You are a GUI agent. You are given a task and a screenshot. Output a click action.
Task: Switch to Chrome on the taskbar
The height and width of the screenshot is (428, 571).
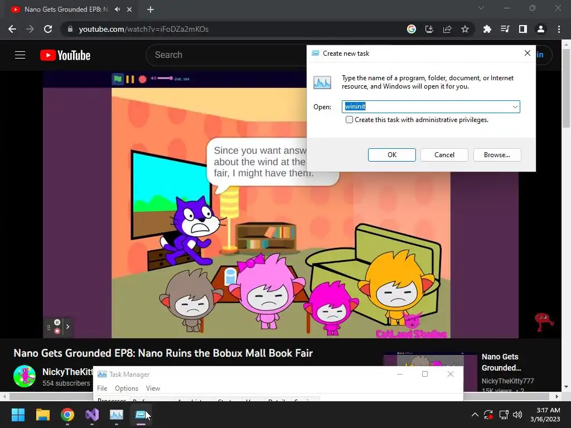coord(67,415)
